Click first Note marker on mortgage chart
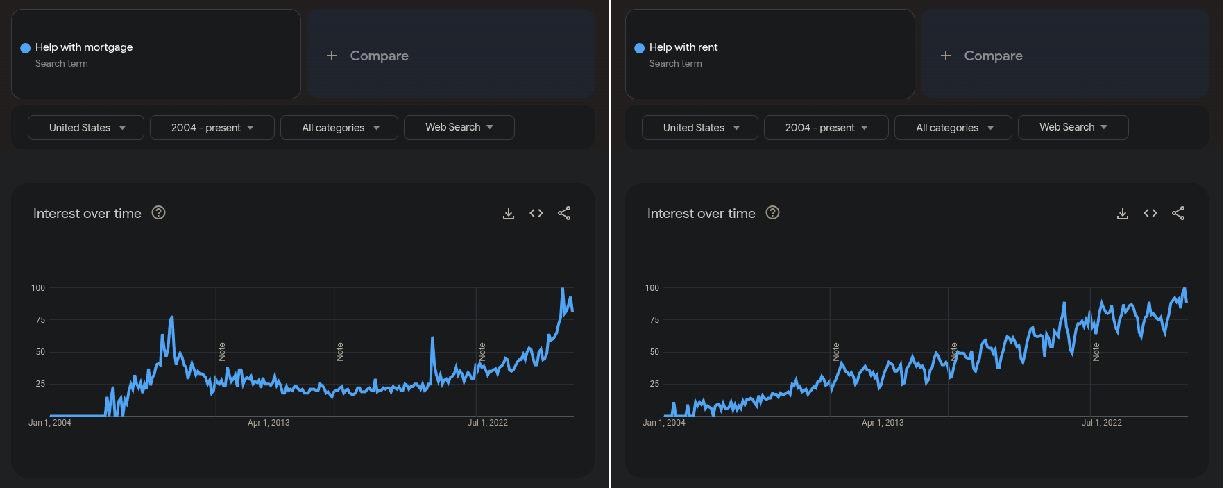Screen dimensions: 1224x488 point(222,352)
